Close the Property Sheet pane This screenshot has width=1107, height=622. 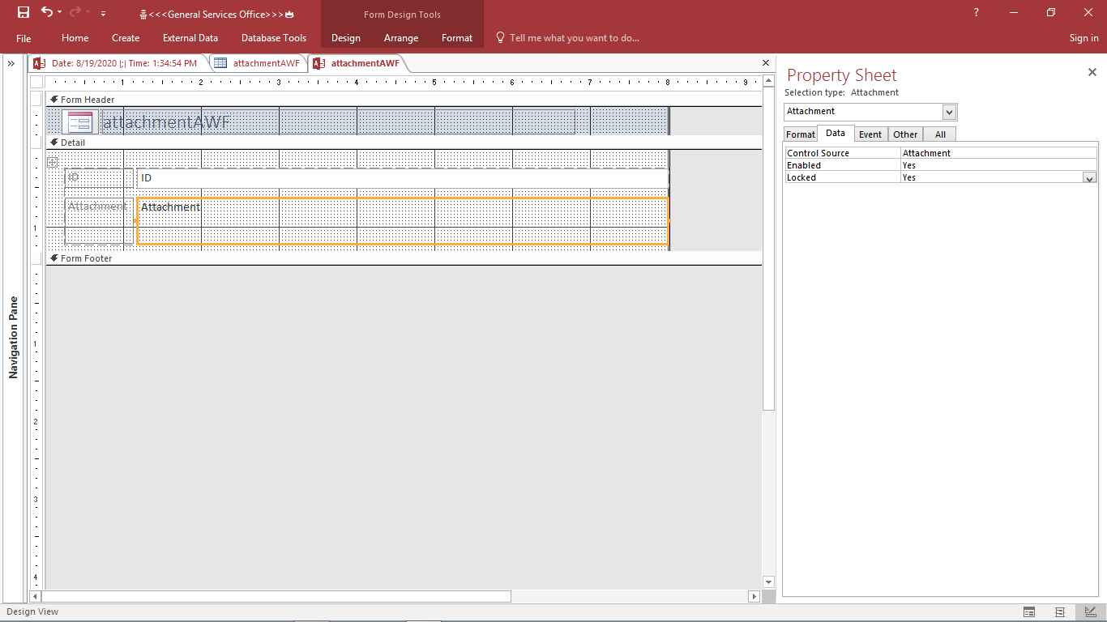coord(1092,73)
